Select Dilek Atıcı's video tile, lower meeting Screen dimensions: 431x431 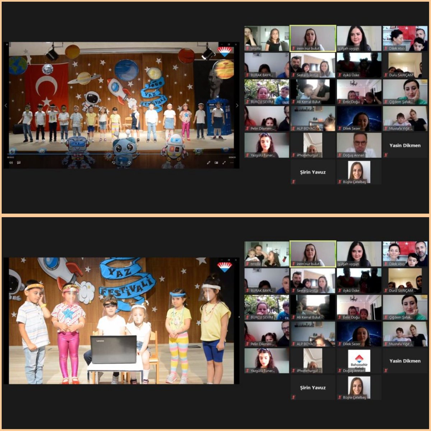[405, 254]
